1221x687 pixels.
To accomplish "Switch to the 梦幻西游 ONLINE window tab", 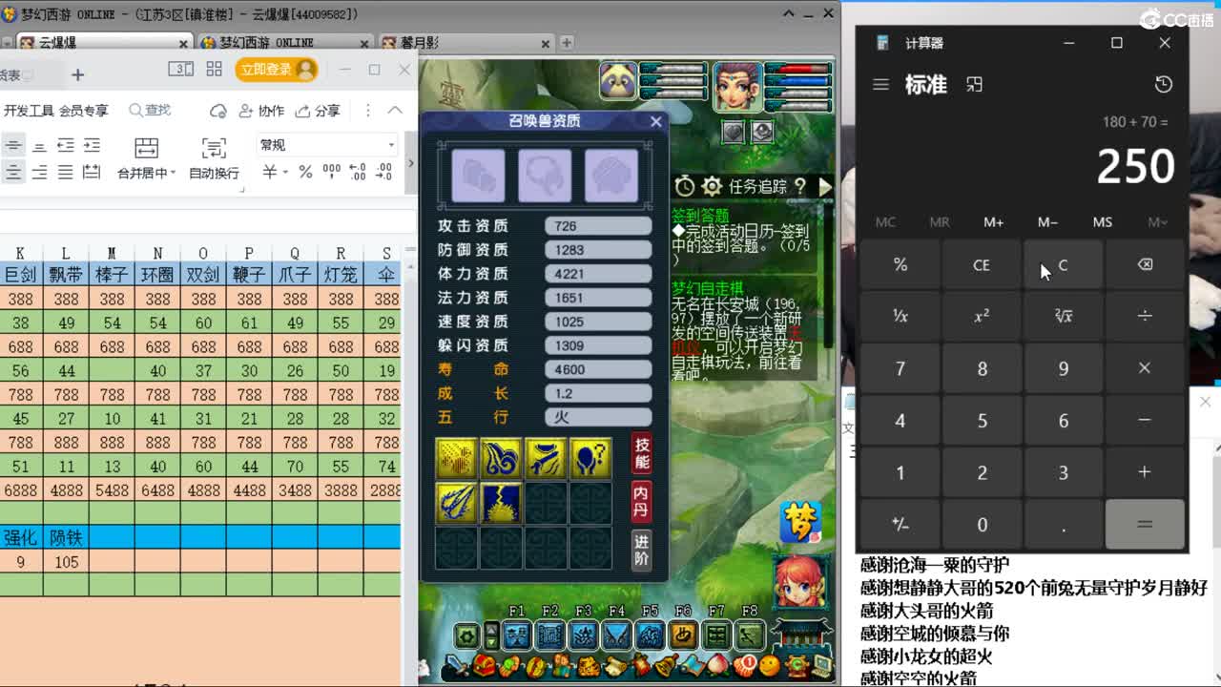I will (284, 43).
